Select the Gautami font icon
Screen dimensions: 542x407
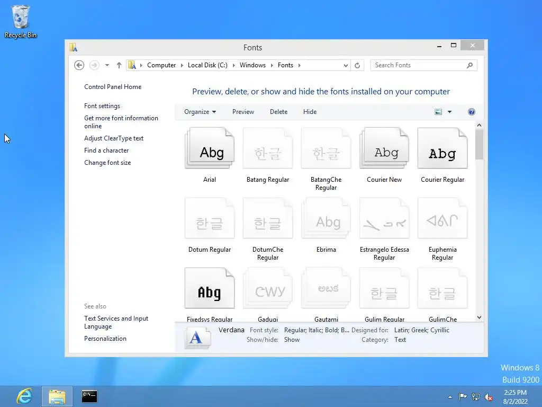coord(326,288)
